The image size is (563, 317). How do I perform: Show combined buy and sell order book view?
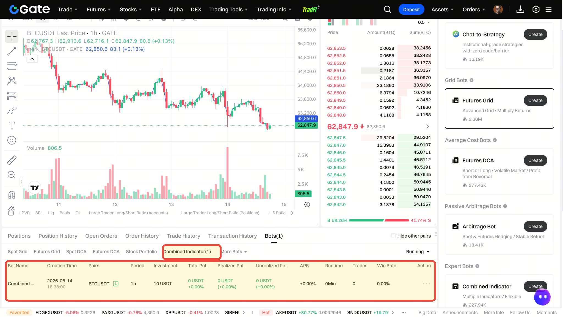click(331, 22)
